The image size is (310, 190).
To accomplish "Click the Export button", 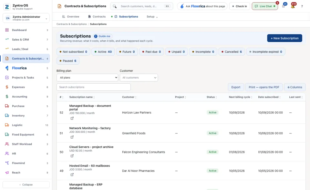I will [x=236, y=87].
